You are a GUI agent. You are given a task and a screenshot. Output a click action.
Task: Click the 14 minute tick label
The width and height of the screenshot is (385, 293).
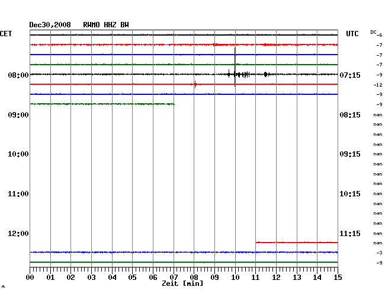point(317,278)
